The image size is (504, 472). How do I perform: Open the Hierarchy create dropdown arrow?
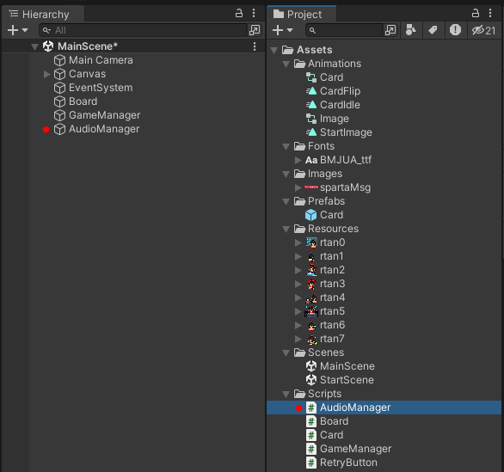coord(25,30)
